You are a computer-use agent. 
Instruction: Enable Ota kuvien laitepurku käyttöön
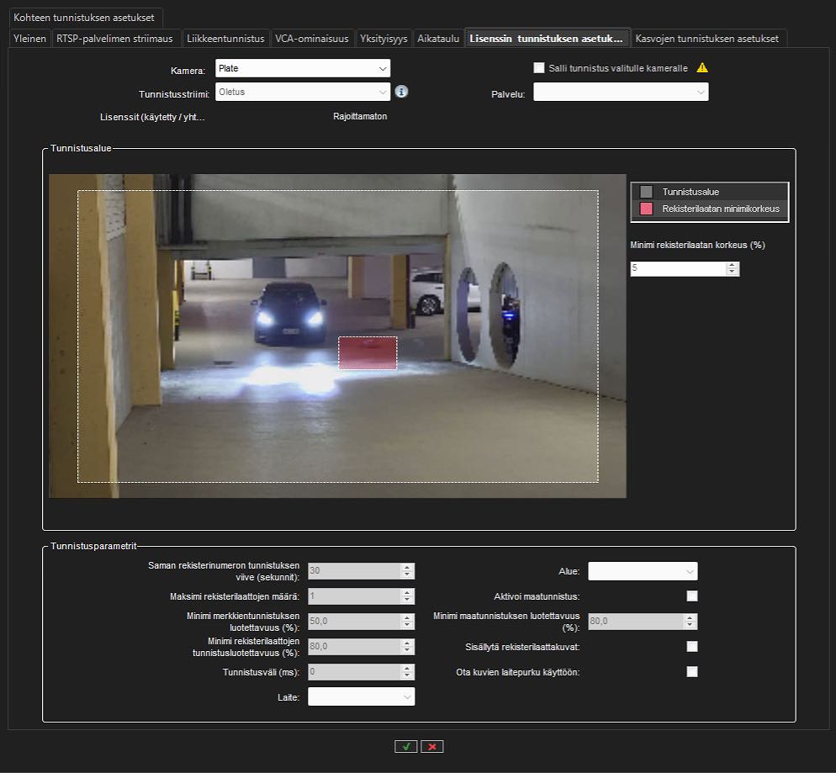point(692,672)
